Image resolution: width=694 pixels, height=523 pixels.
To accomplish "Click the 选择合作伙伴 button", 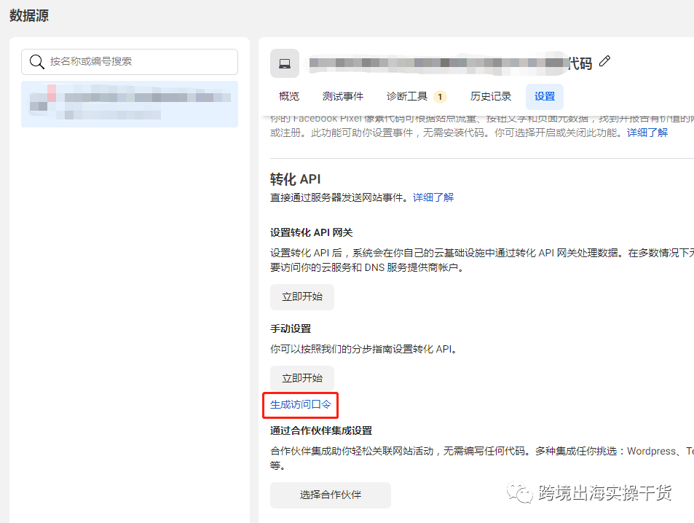I will coord(331,495).
